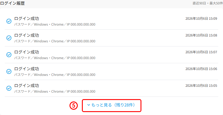223x115 pixels.
Task: Click device details under the 15:06 login
Action: [x=55, y=75]
